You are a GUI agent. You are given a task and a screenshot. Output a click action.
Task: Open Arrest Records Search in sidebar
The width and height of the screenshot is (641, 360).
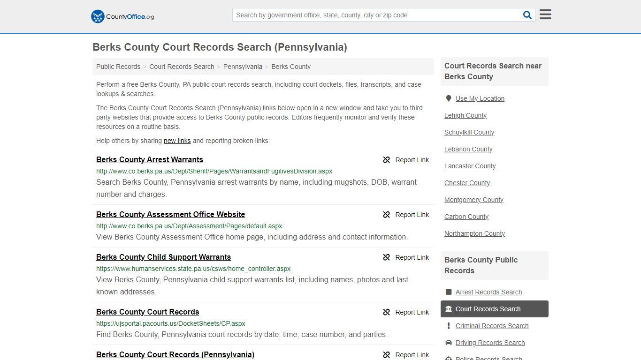tap(488, 292)
